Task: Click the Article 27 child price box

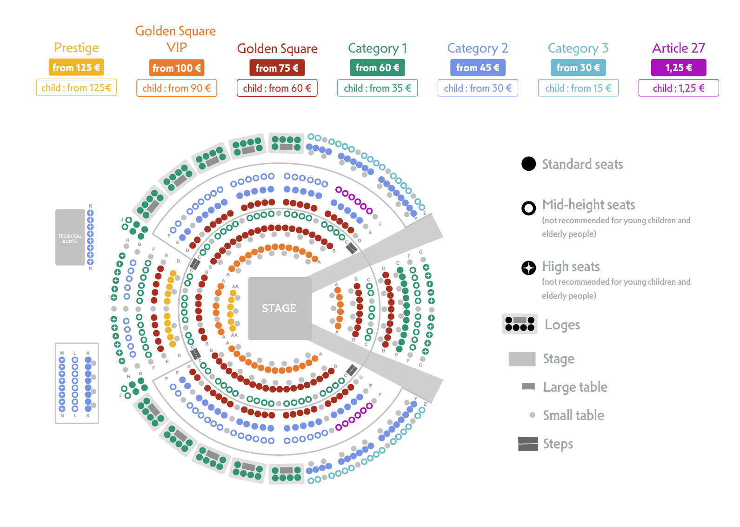Action: tap(679, 88)
